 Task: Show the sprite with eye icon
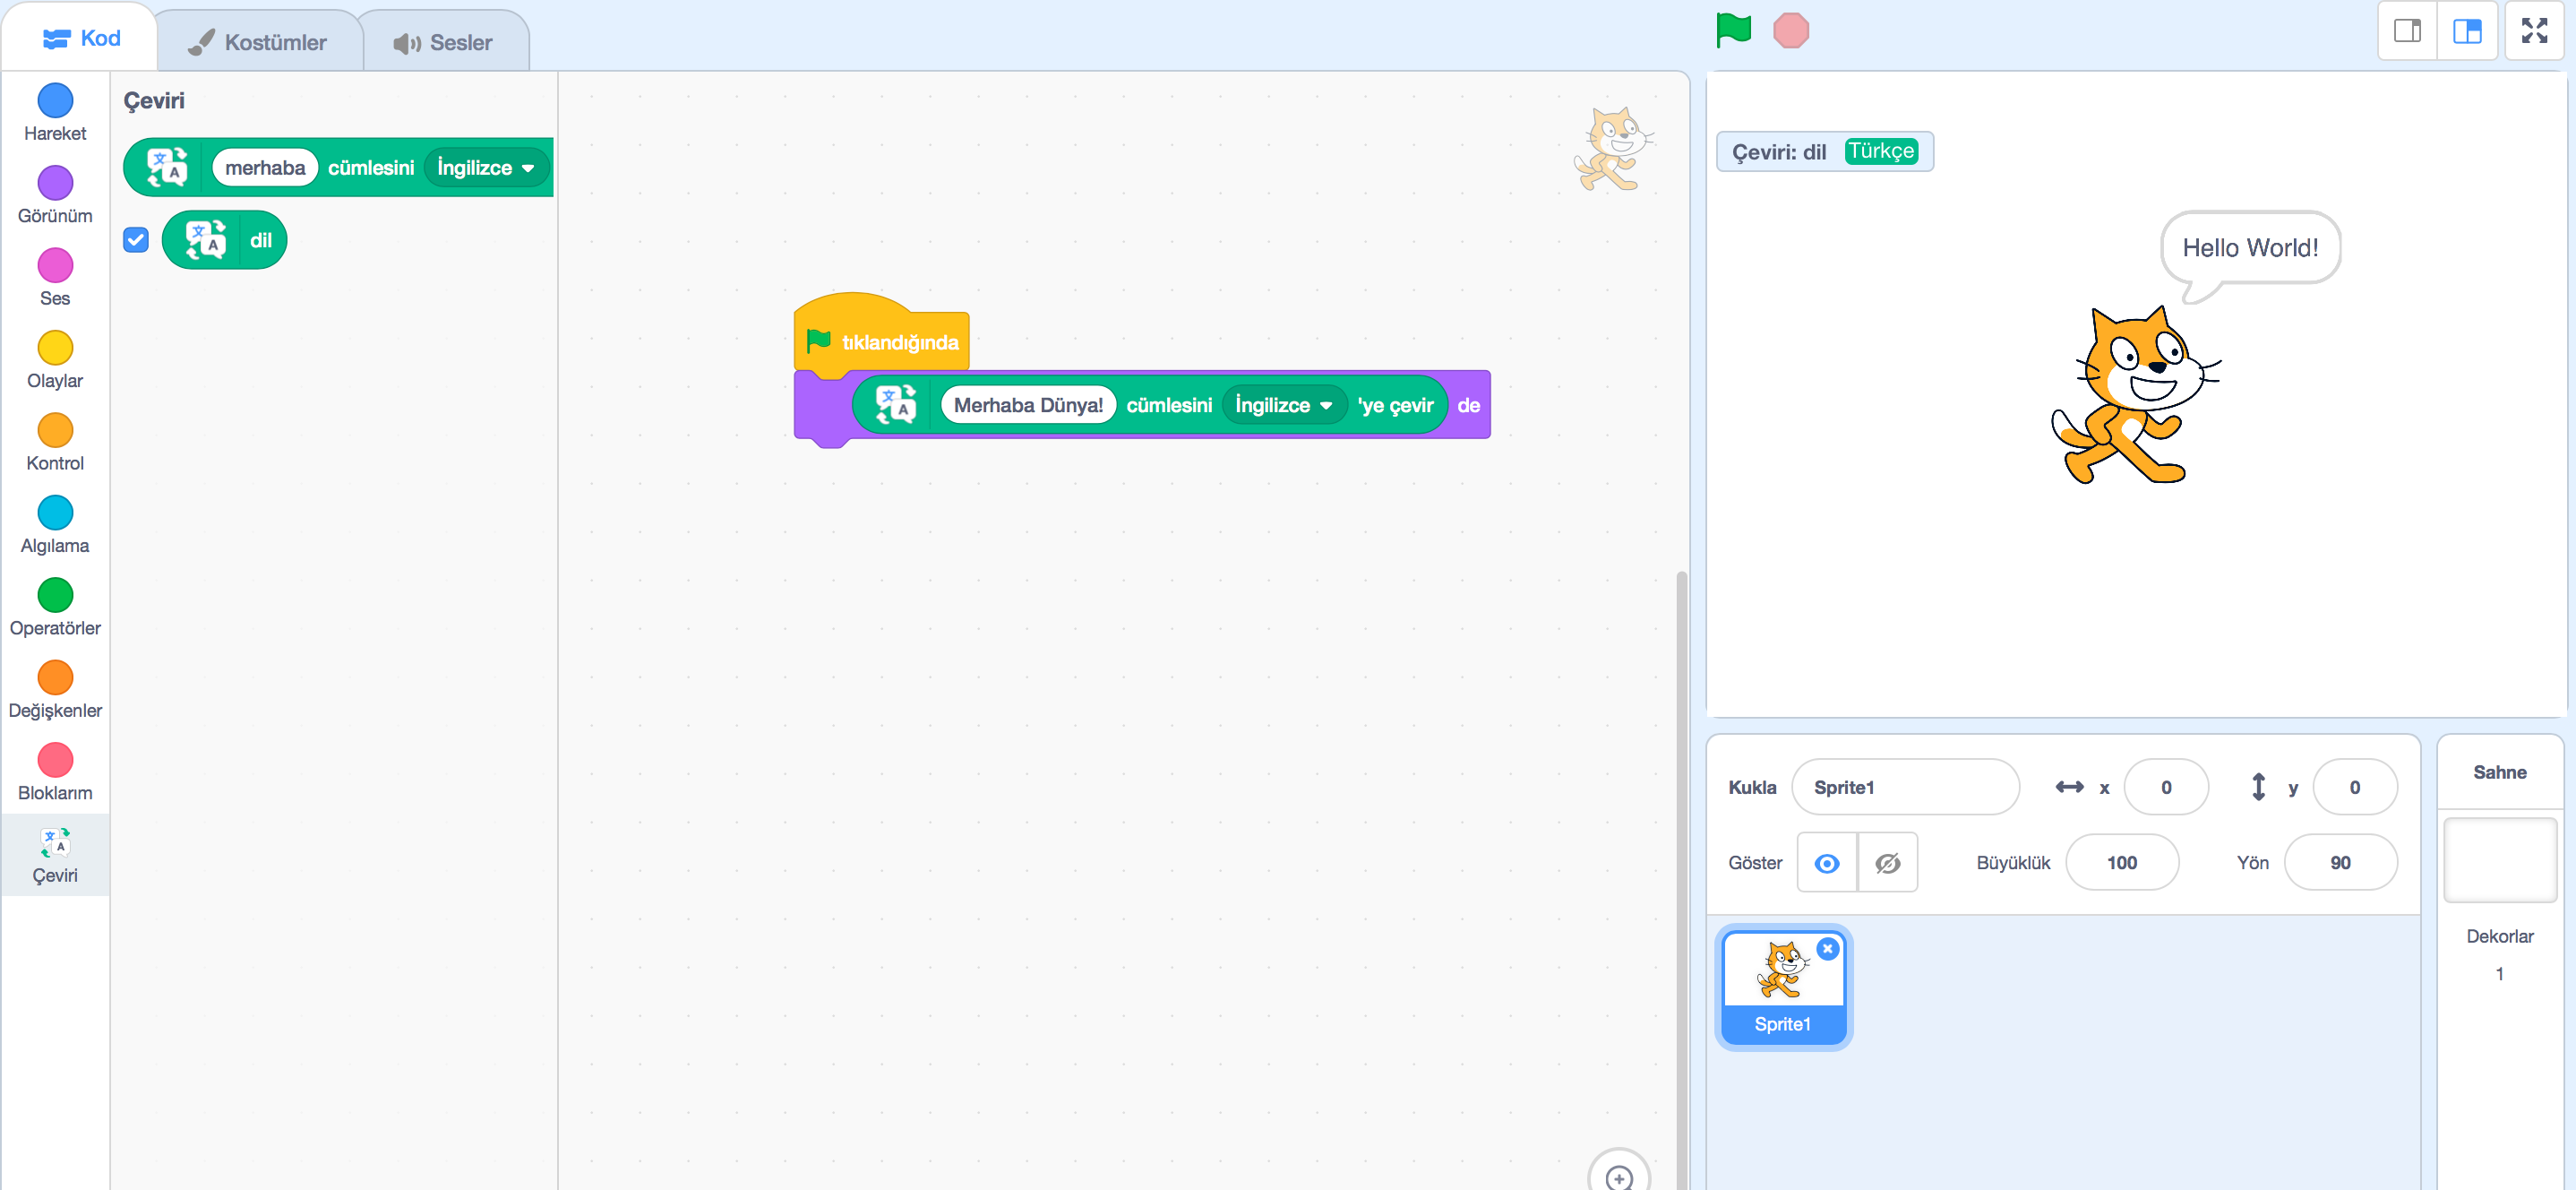[x=1826, y=863]
